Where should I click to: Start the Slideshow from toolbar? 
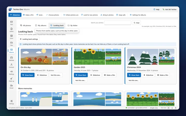pos(15,15)
